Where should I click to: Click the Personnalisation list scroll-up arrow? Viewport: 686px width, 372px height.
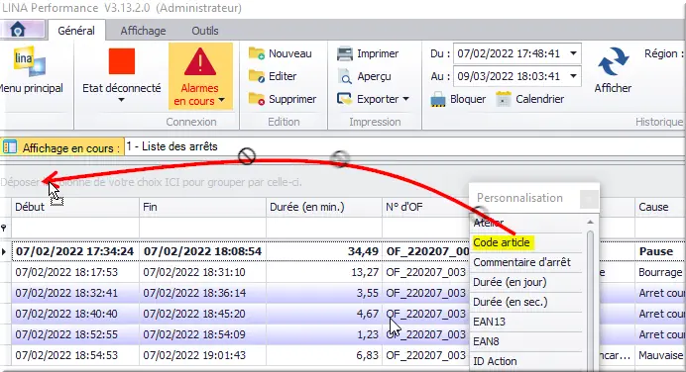coord(590,222)
